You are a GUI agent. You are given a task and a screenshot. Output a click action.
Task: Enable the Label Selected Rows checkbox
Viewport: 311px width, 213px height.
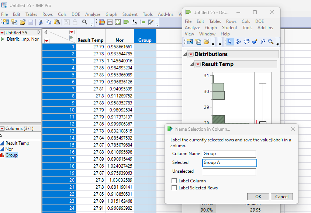coord(174,188)
